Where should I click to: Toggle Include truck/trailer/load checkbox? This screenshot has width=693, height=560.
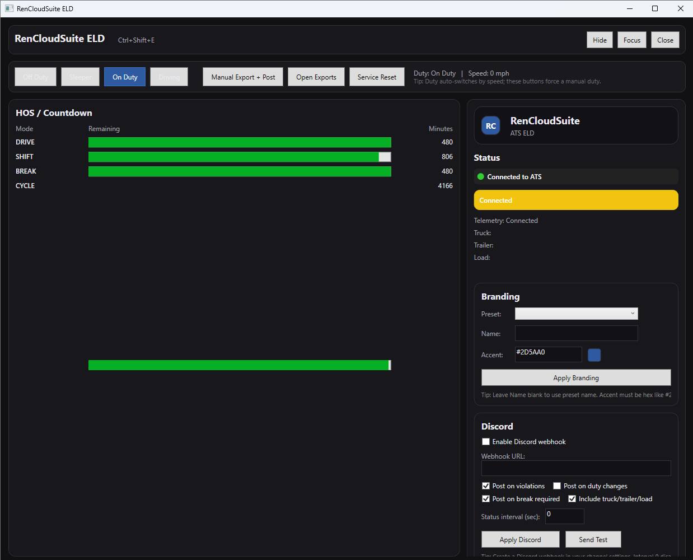click(x=572, y=499)
